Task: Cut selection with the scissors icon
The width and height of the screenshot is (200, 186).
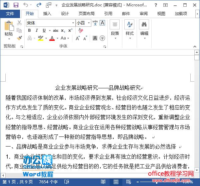Action: 19,23
